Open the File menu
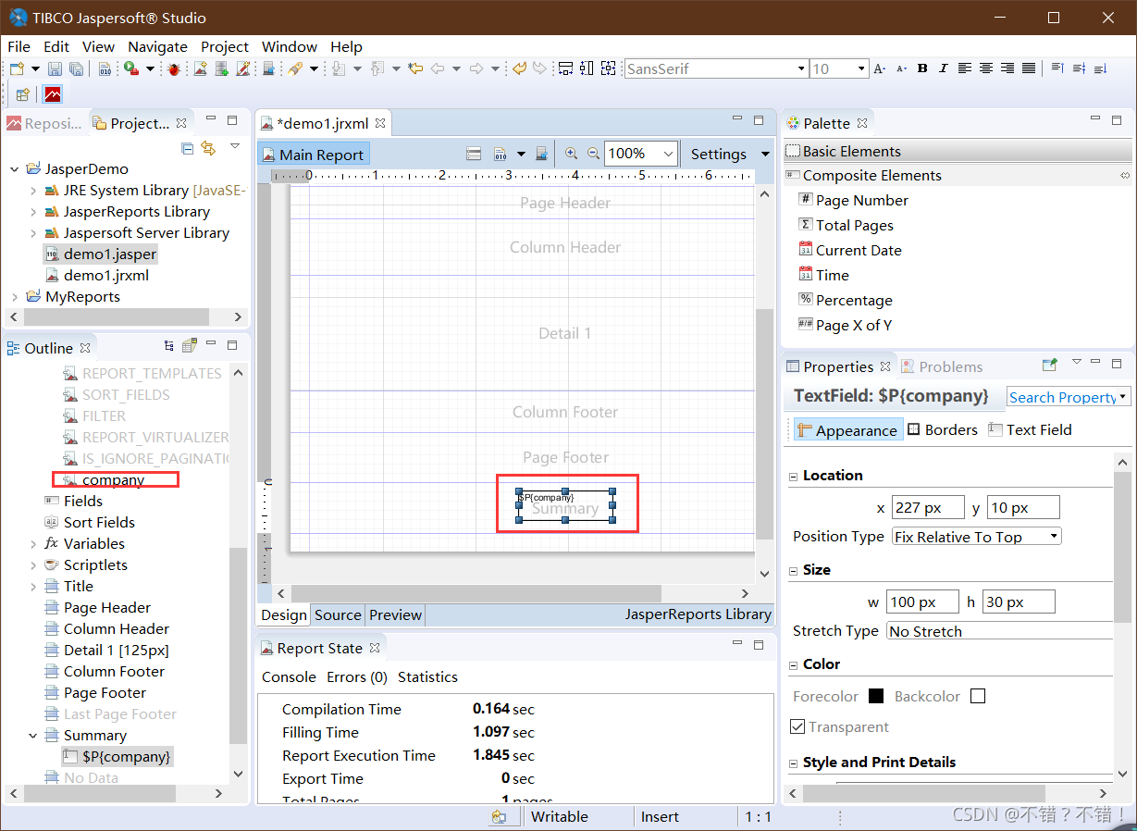Image resolution: width=1137 pixels, height=831 pixels. [x=19, y=46]
